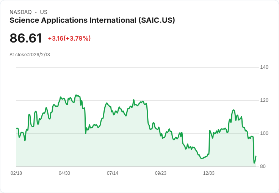This screenshot has width=279, height=193.
Task: Open the Science Applications International (SAIC.US) title
Action: click(92, 21)
